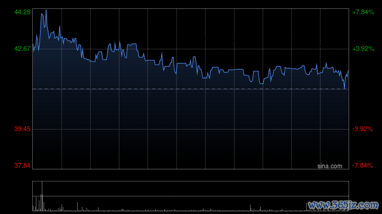Click the 37.84 bottom price label
Image resolution: width=382 pixels, height=214 pixels.
(x=23, y=165)
